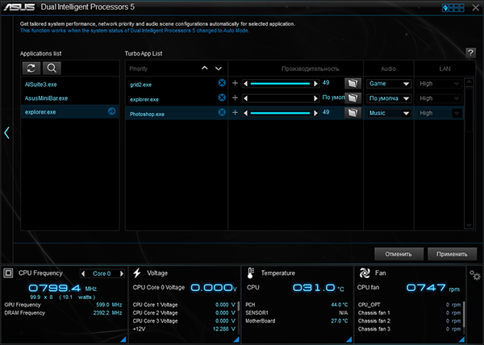Click Применить button
This screenshot has width=484, height=345.
tap(452, 254)
